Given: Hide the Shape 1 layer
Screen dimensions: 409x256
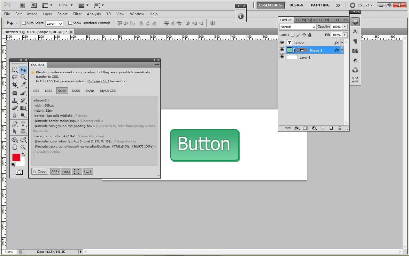Looking at the screenshot, I should pos(282,50).
